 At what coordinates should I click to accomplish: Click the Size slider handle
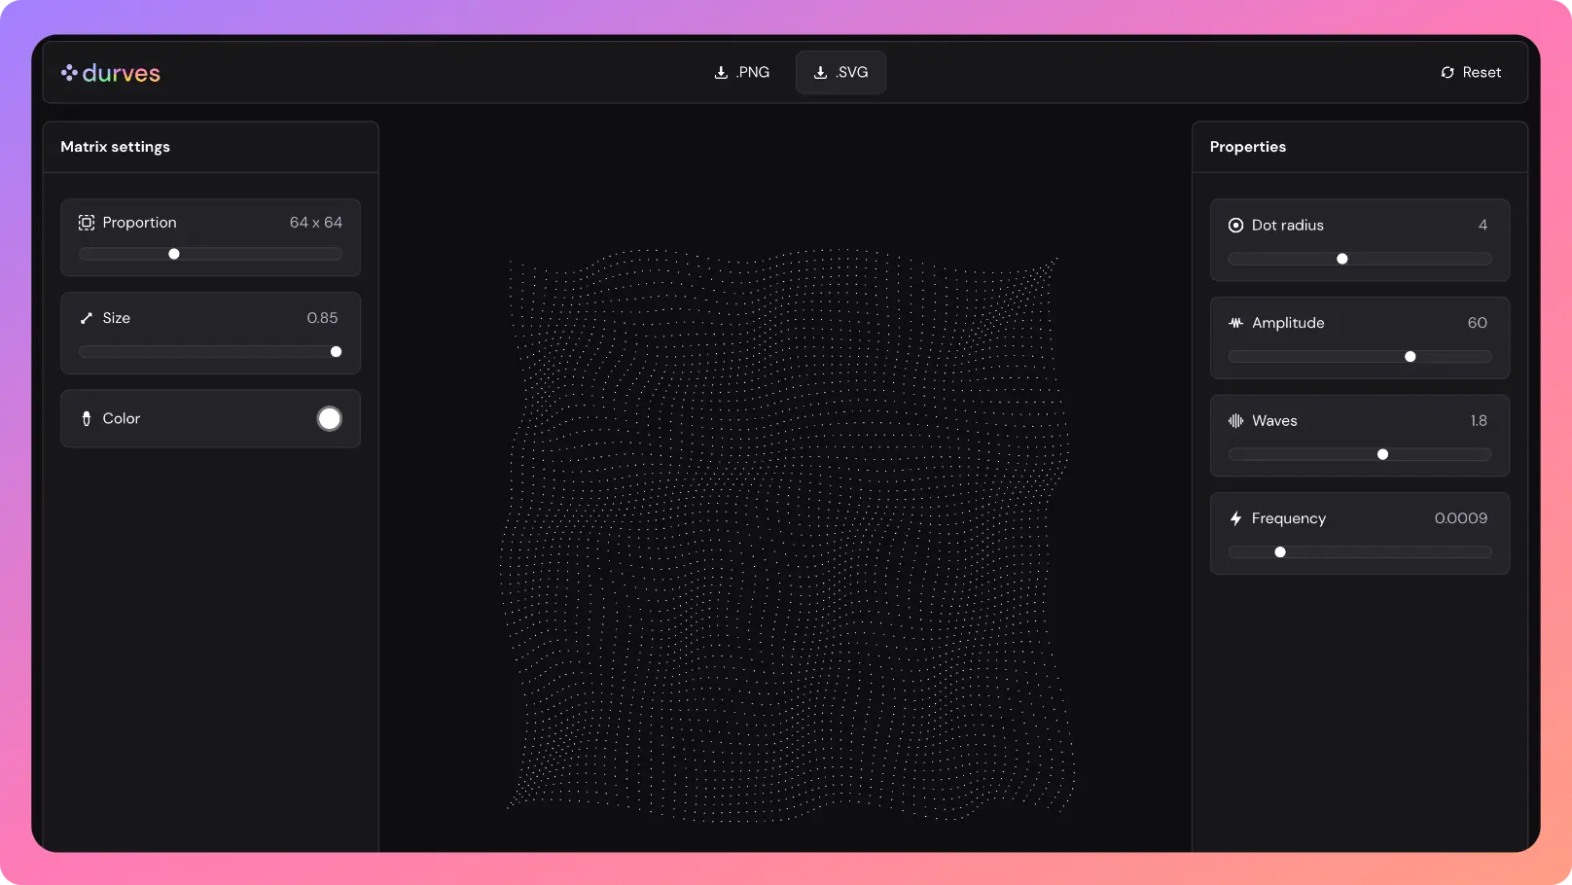pyautogui.click(x=336, y=352)
